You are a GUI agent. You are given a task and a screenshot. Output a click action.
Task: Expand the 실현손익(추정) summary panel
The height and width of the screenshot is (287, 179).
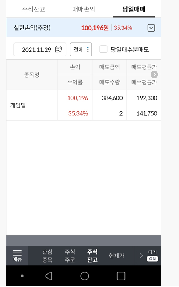click(x=151, y=28)
